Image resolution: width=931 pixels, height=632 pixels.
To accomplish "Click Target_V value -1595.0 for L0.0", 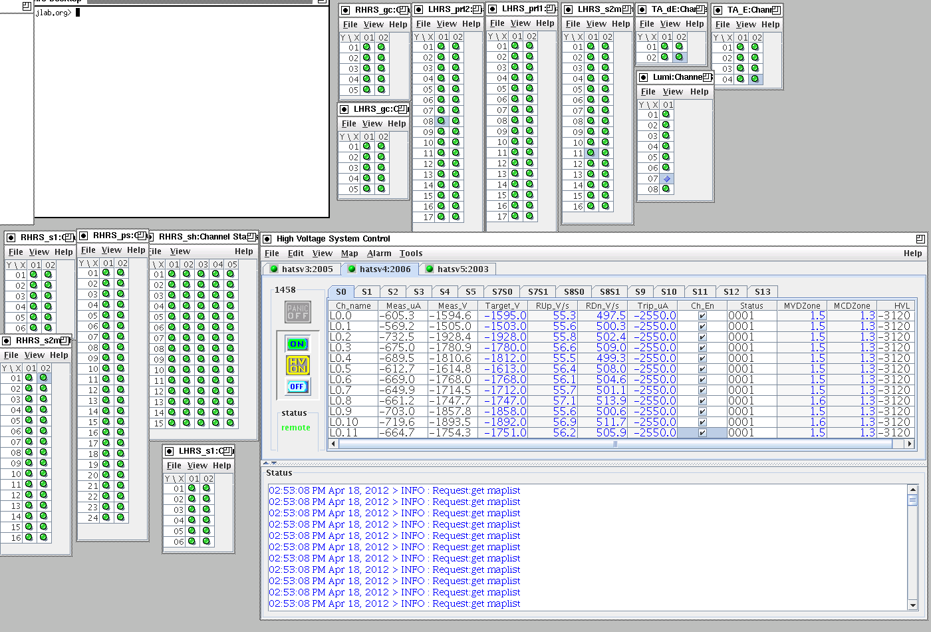I will (x=503, y=316).
